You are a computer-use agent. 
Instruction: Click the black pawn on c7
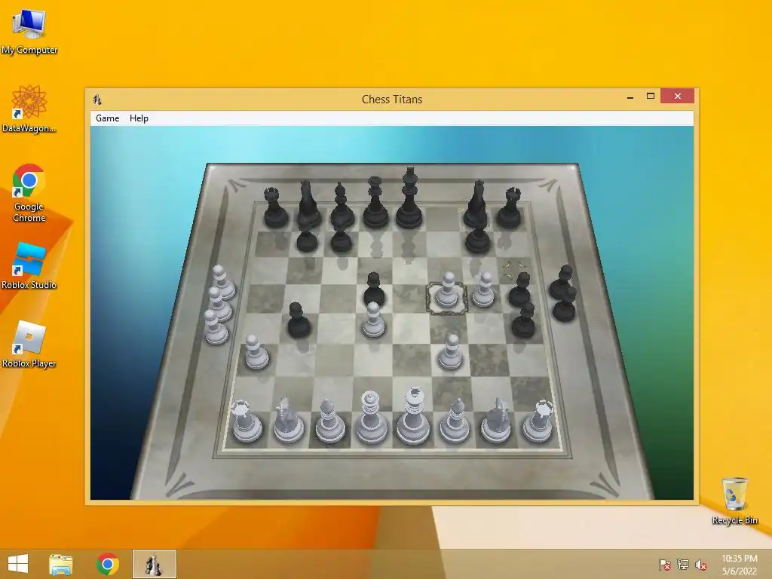pos(341,239)
